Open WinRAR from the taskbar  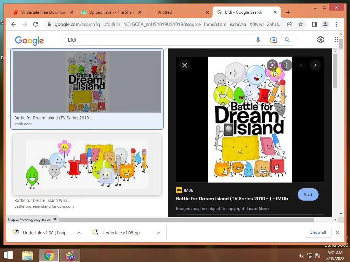(x=70, y=255)
